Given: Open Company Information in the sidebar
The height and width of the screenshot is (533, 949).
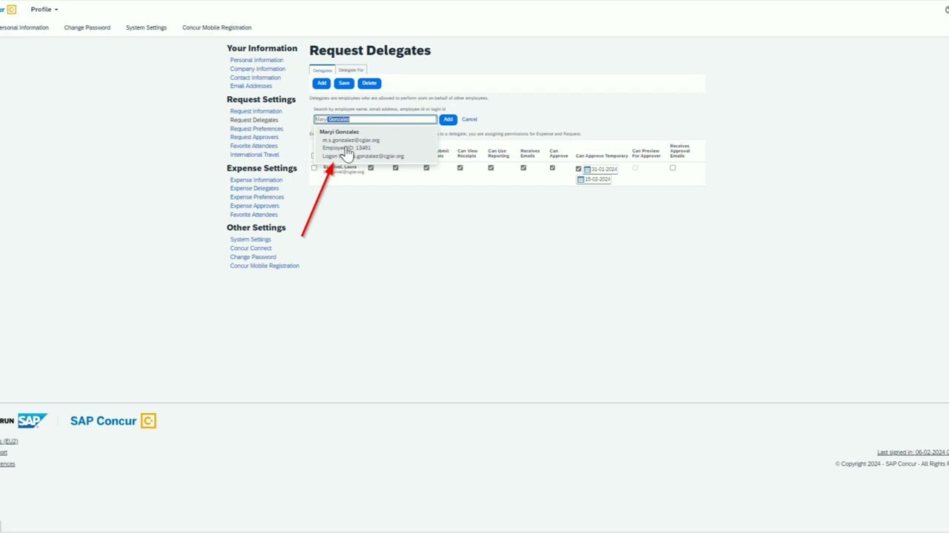Looking at the screenshot, I should pyautogui.click(x=257, y=69).
